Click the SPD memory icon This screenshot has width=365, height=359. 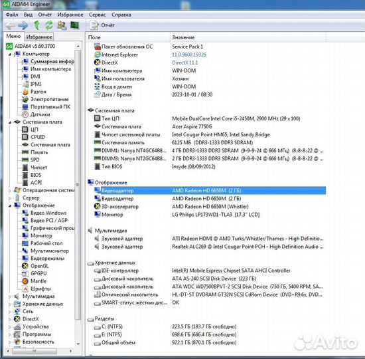click(25, 160)
